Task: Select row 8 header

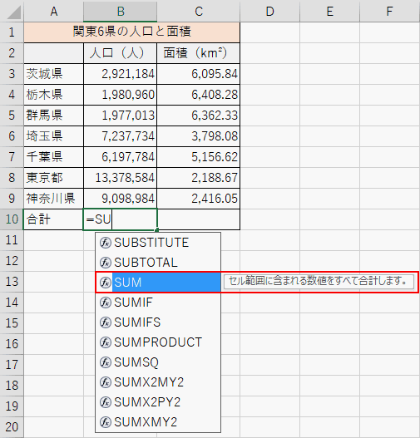Action: [12, 178]
